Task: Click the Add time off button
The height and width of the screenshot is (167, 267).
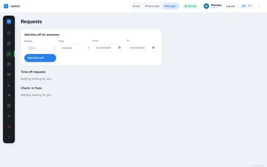Action: tap(40, 58)
